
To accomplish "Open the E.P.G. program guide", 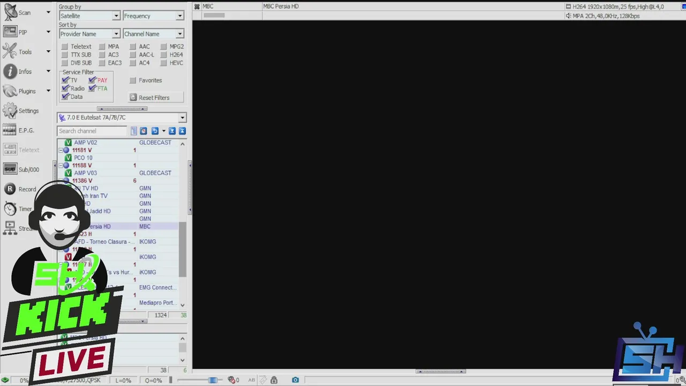I will point(10,130).
